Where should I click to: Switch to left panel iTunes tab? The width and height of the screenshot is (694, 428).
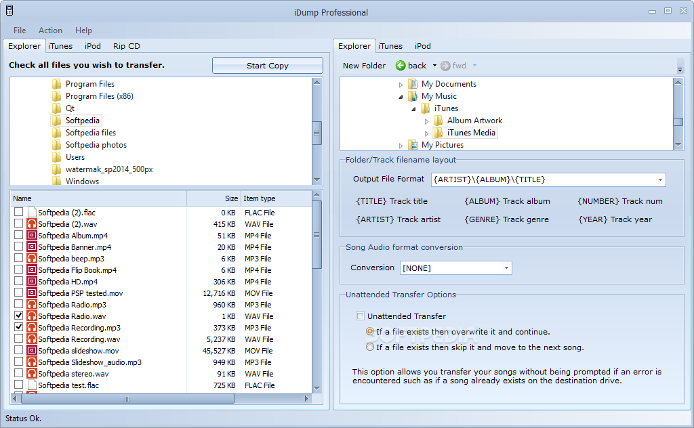[60, 46]
